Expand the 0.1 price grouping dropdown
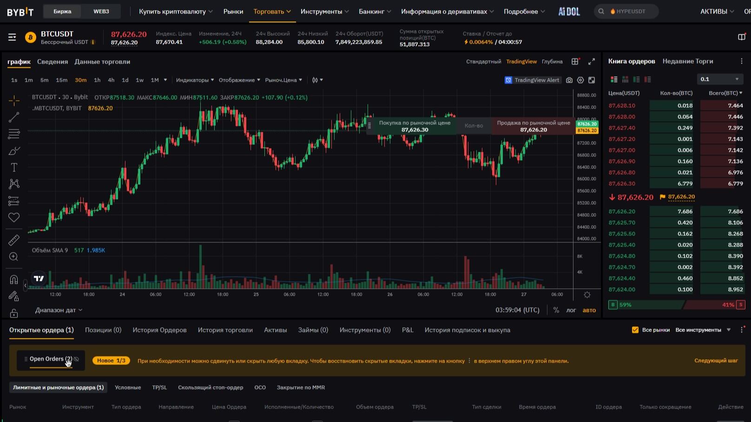This screenshot has height=422, width=751. pos(719,79)
